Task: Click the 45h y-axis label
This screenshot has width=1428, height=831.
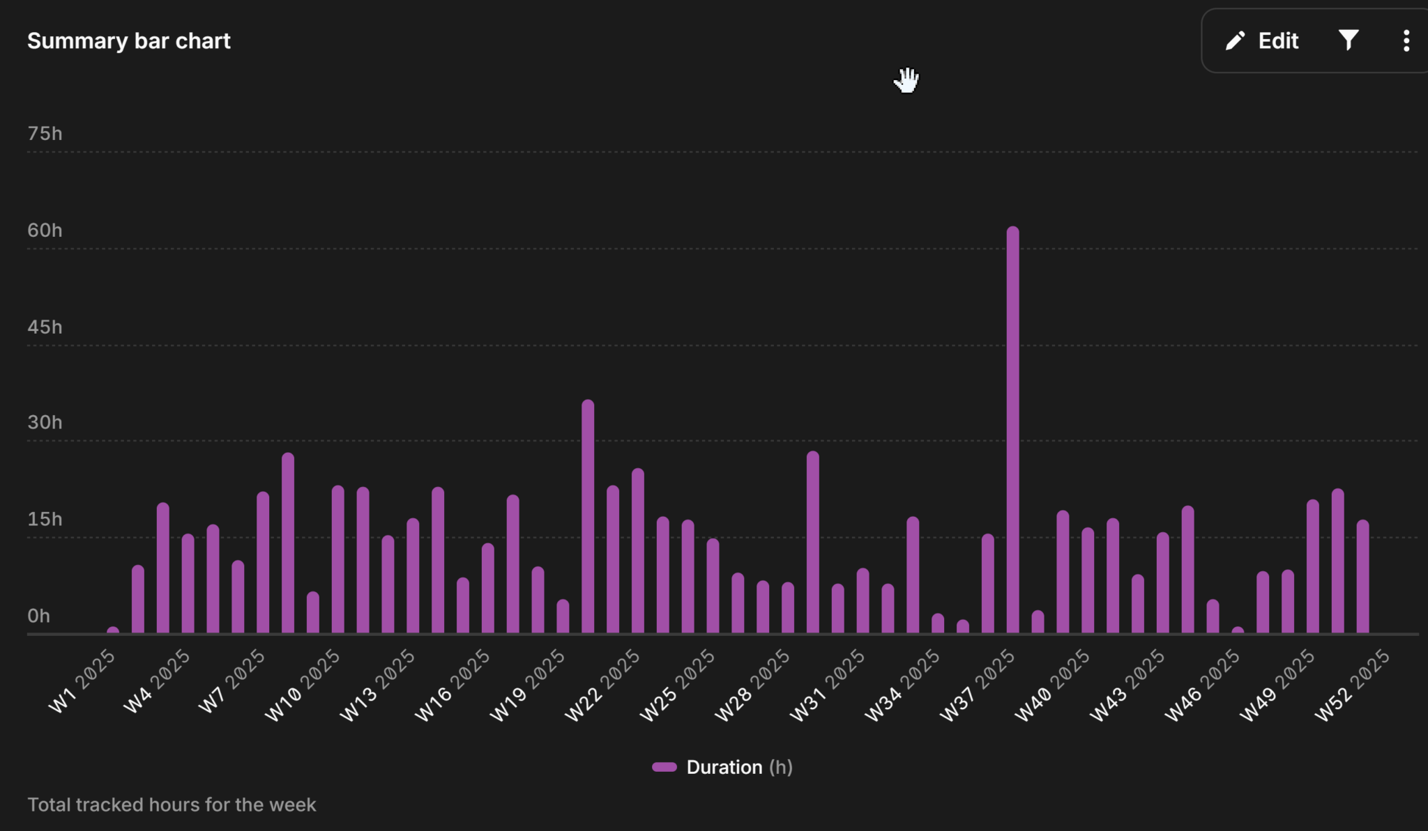Action: coord(45,327)
